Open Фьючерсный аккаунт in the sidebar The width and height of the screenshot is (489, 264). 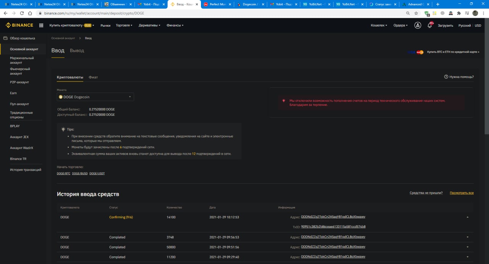[20, 71]
